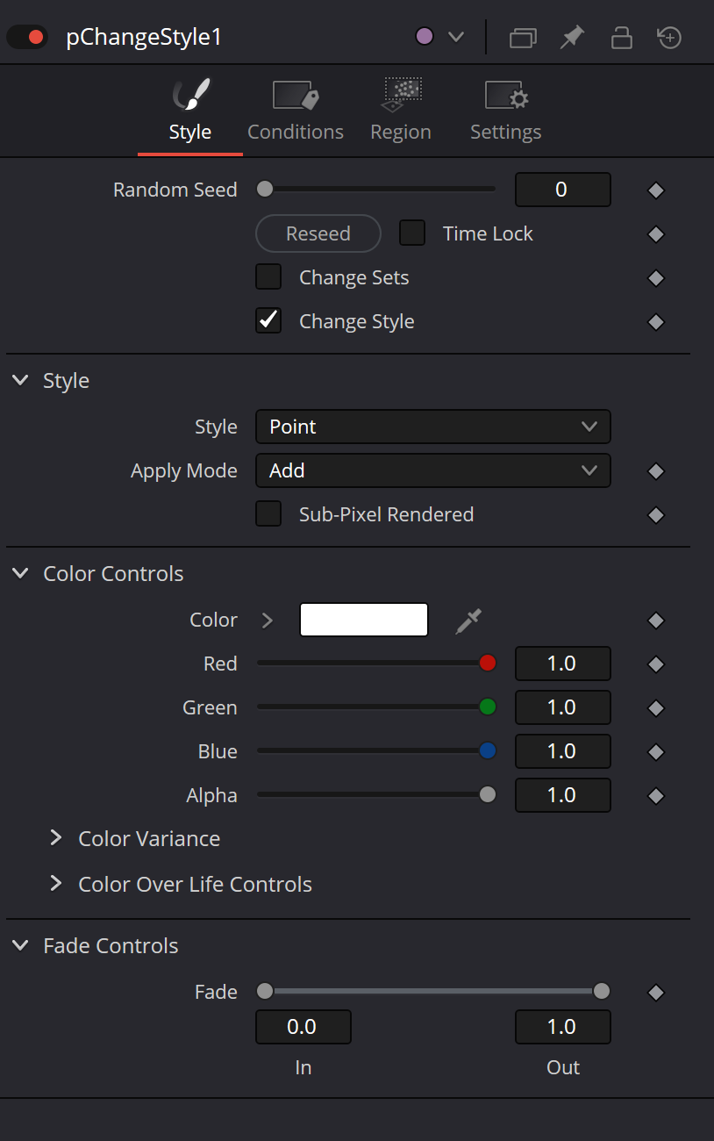714x1141 pixels.
Task: Click the Red slider handle
Action: click(488, 663)
